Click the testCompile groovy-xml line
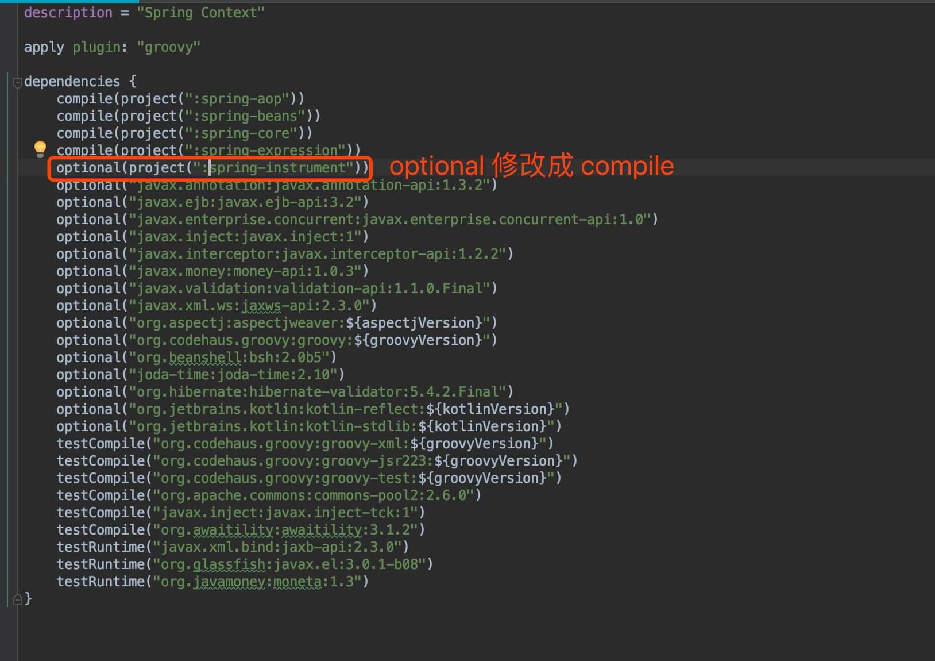Viewport: 935px width, 661px height. 305,444
